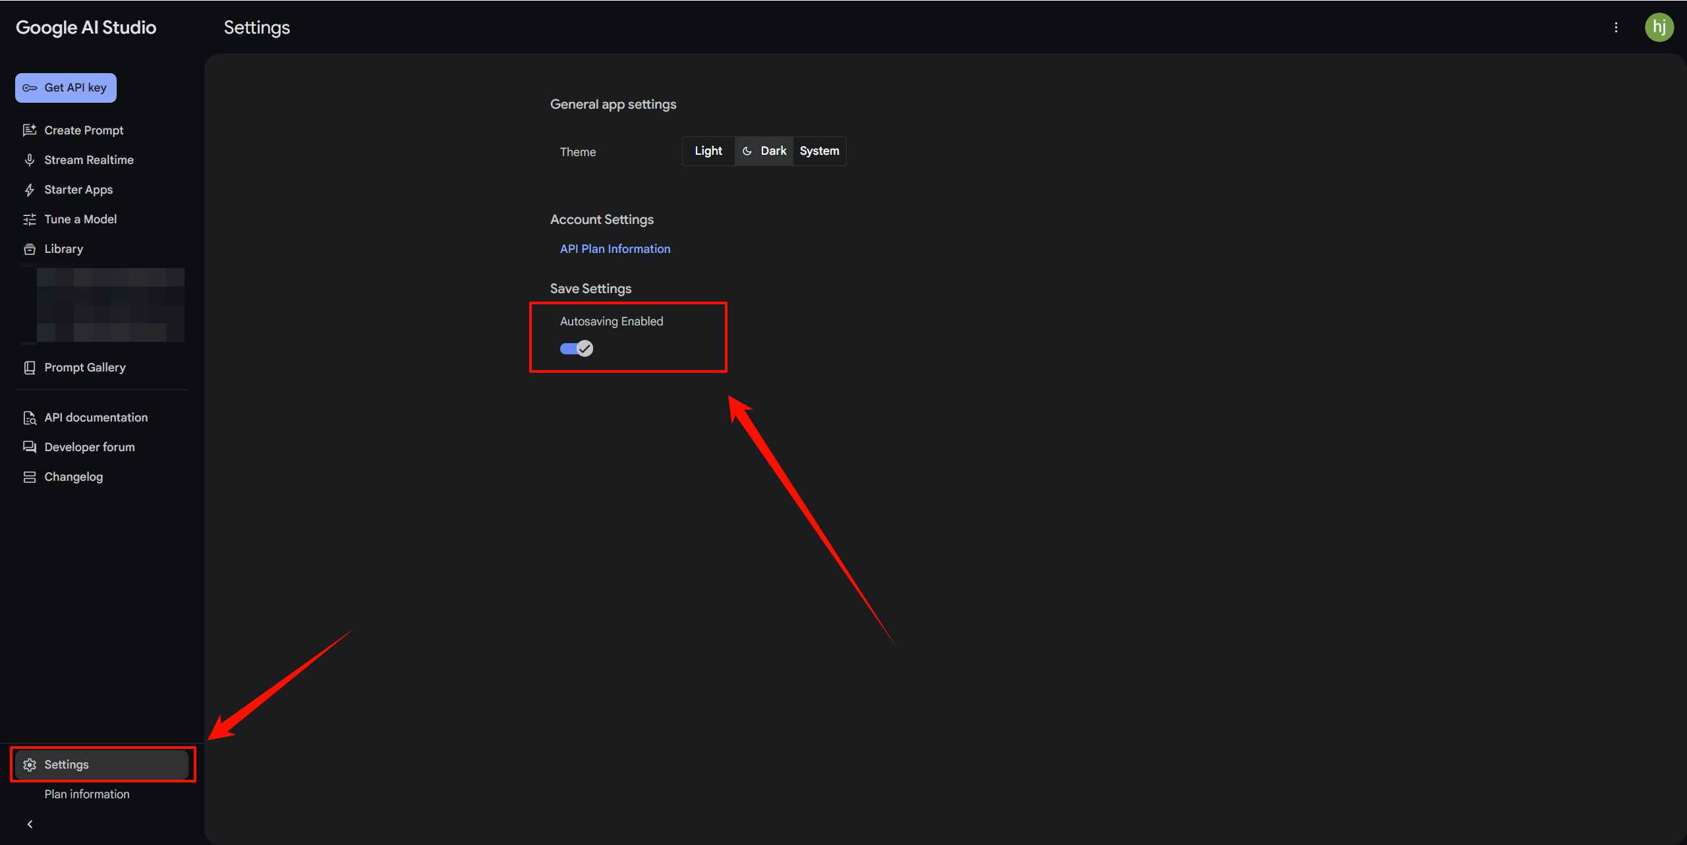Image resolution: width=1687 pixels, height=845 pixels.
Task: Open the three-dot more options menu
Action: click(x=1616, y=28)
